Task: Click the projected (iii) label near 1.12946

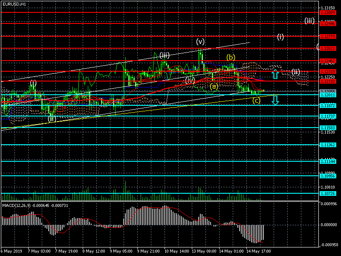Action: (x=309, y=20)
